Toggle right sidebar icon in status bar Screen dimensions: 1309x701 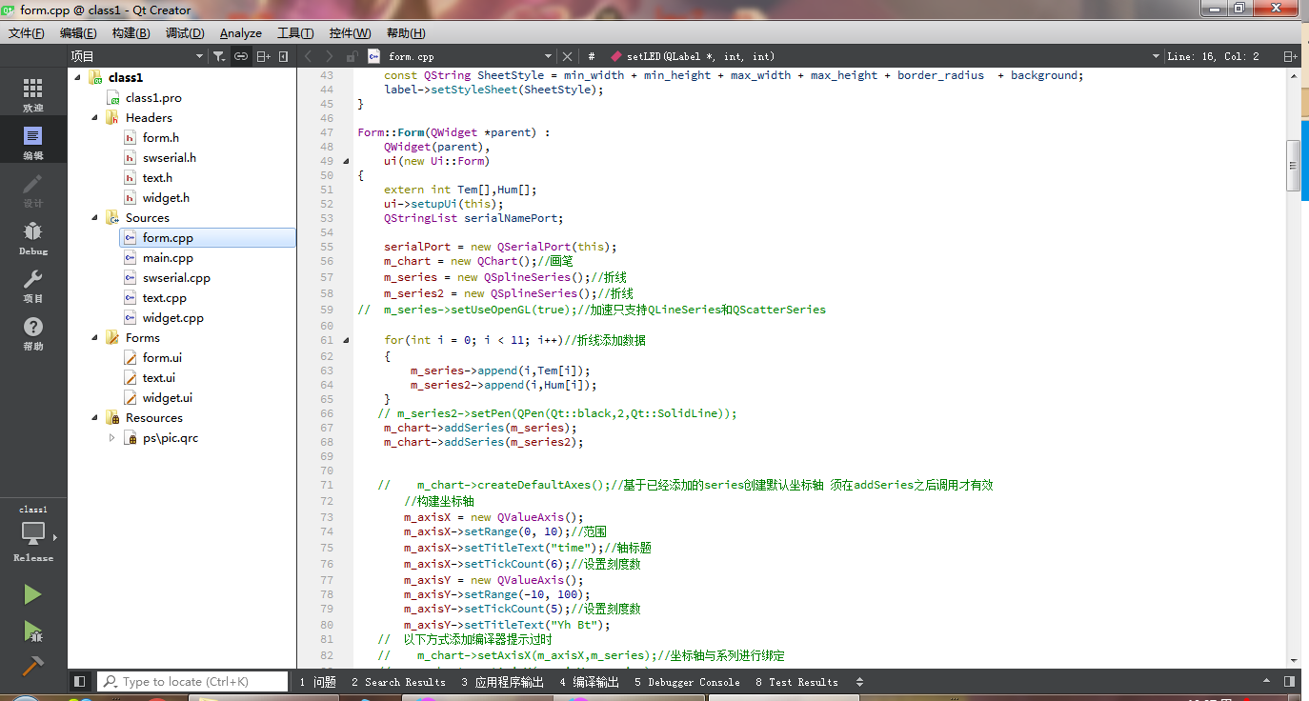tap(1289, 682)
